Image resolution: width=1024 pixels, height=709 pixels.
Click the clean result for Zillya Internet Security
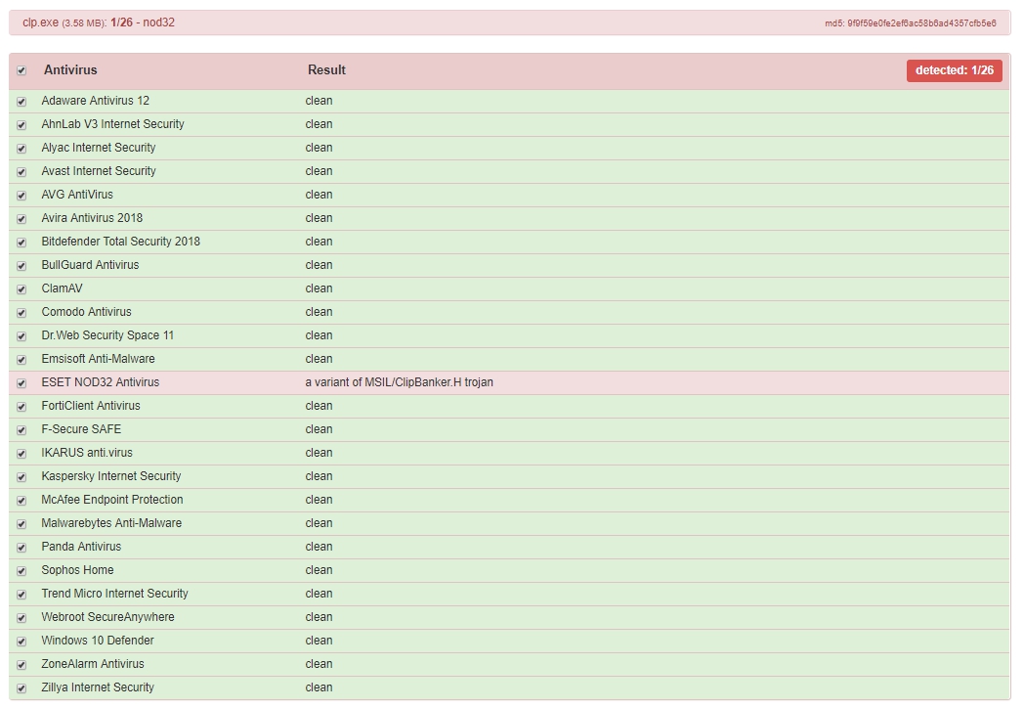[319, 687]
